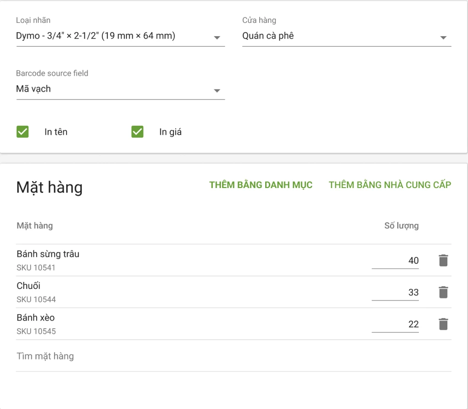Click the Mặt hàng column header
The image size is (468, 409).
[34, 226]
